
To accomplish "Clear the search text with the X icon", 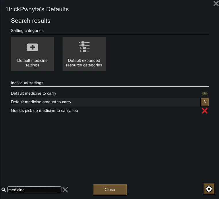I will [x=65, y=190].
